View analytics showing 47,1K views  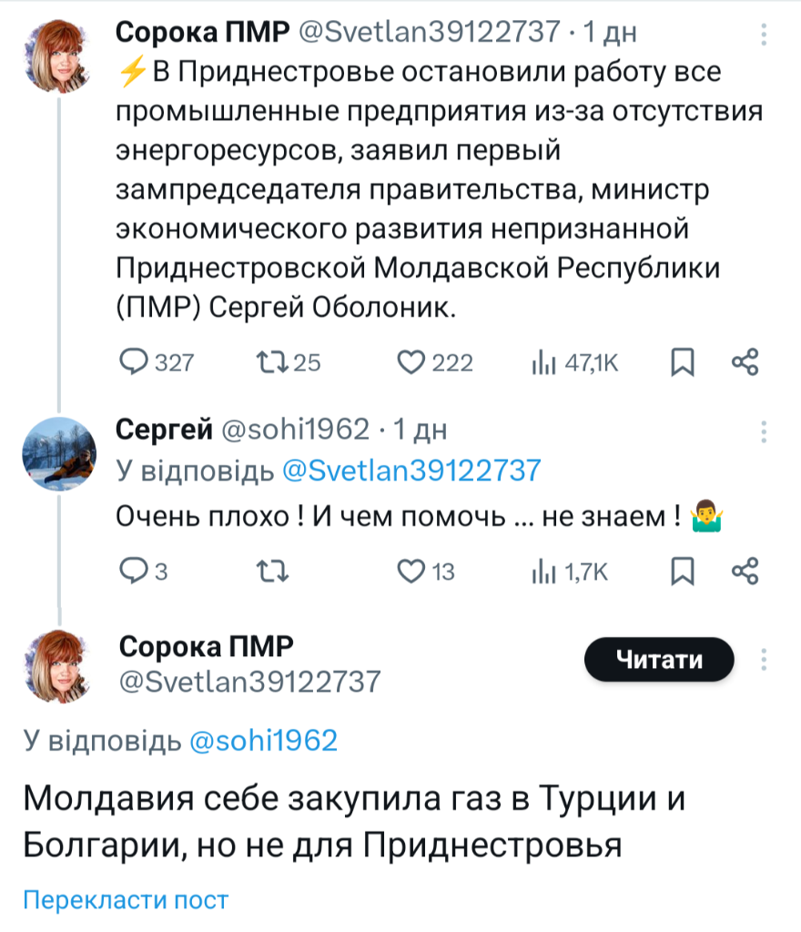[543, 363]
